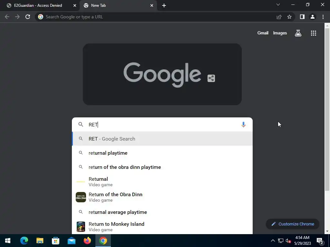Image resolution: width=330 pixels, height=247 pixels.
Task: Open the Chrome side panel
Action: [x=302, y=17]
